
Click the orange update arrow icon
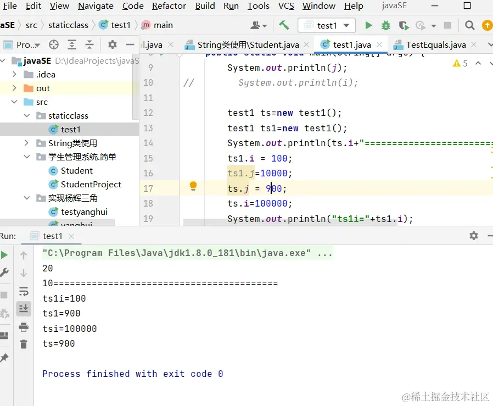point(487,25)
